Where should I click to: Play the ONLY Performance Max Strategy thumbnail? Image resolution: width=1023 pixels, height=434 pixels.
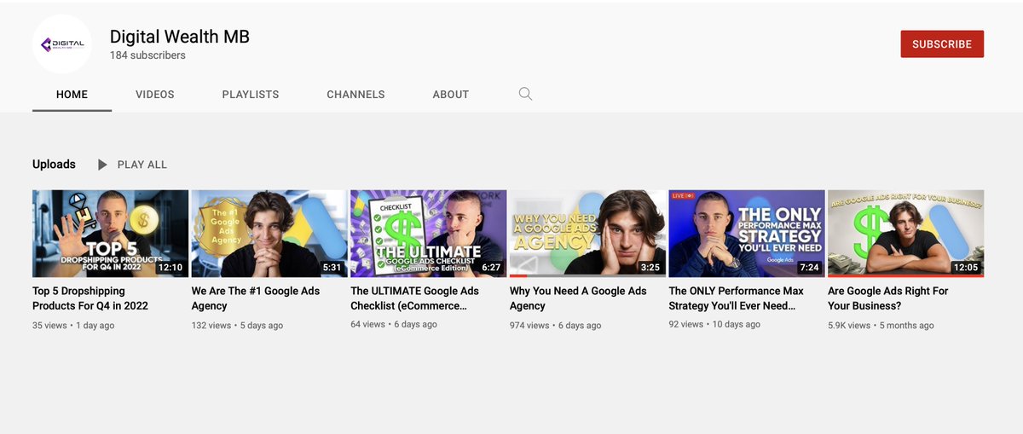747,234
